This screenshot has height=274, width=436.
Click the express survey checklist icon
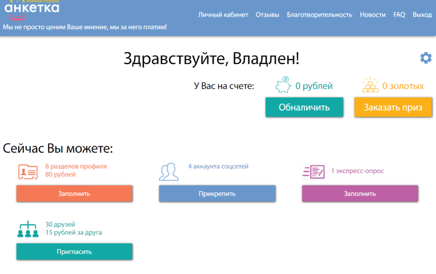(x=313, y=171)
